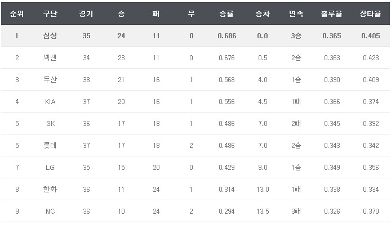Viewport: 391px width, 225px height.
Task: Open the KIA team name
Action: pos(50,101)
